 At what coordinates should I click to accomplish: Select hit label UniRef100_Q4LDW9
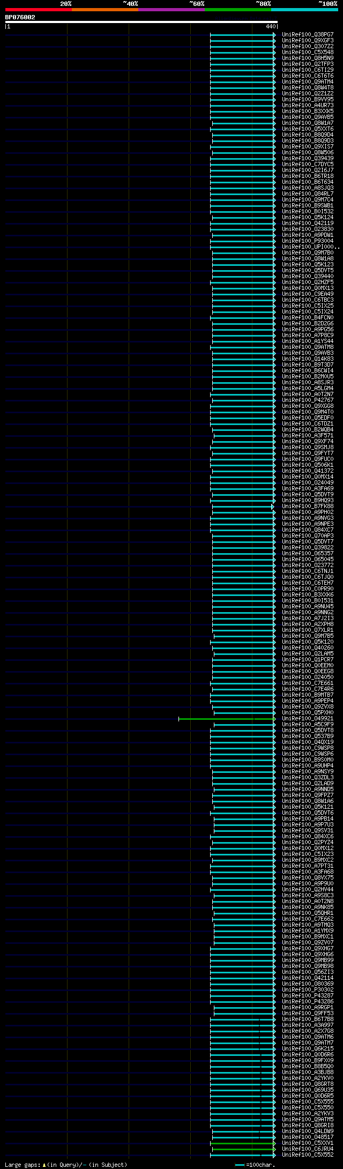click(308, 1131)
